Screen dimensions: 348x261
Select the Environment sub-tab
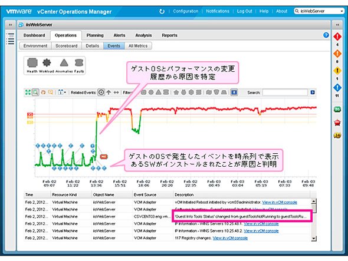(35, 46)
